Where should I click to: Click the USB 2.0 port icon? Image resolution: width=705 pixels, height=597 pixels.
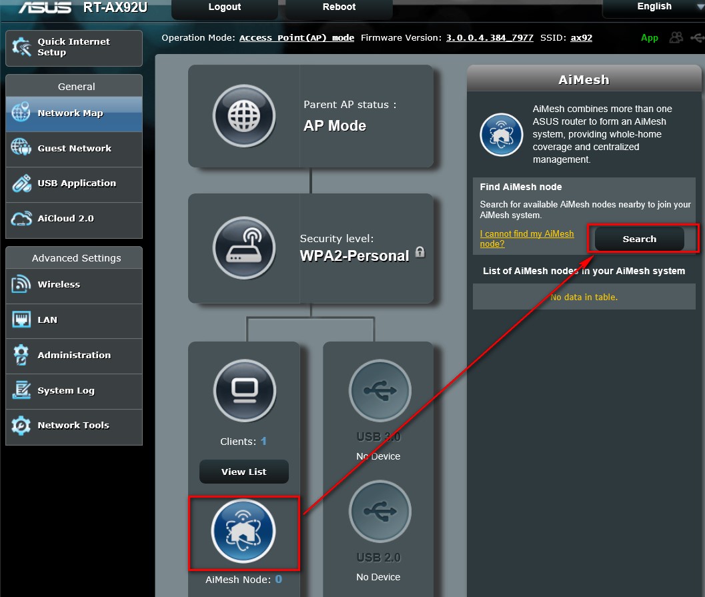point(380,512)
